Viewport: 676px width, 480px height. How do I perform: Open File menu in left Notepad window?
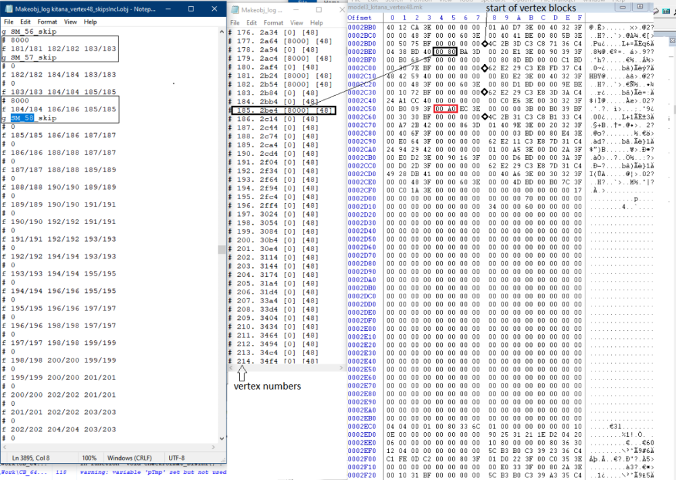click(9, 22)
